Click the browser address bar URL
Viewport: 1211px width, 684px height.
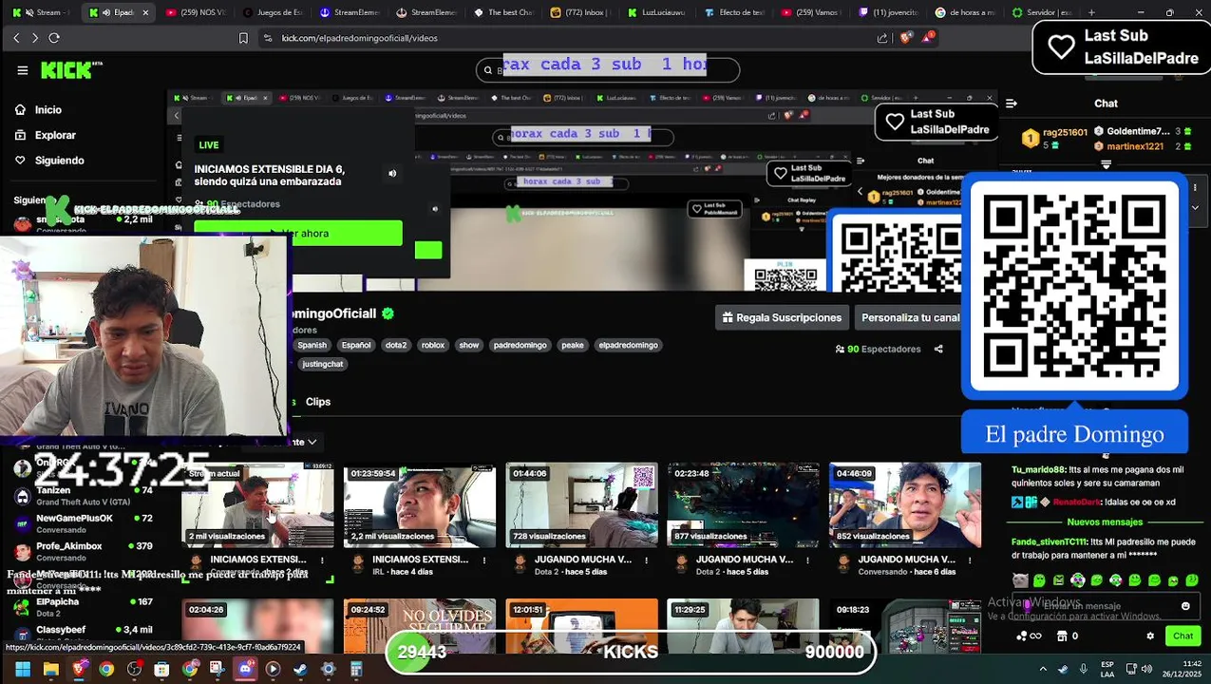click(x=359, y=38)
